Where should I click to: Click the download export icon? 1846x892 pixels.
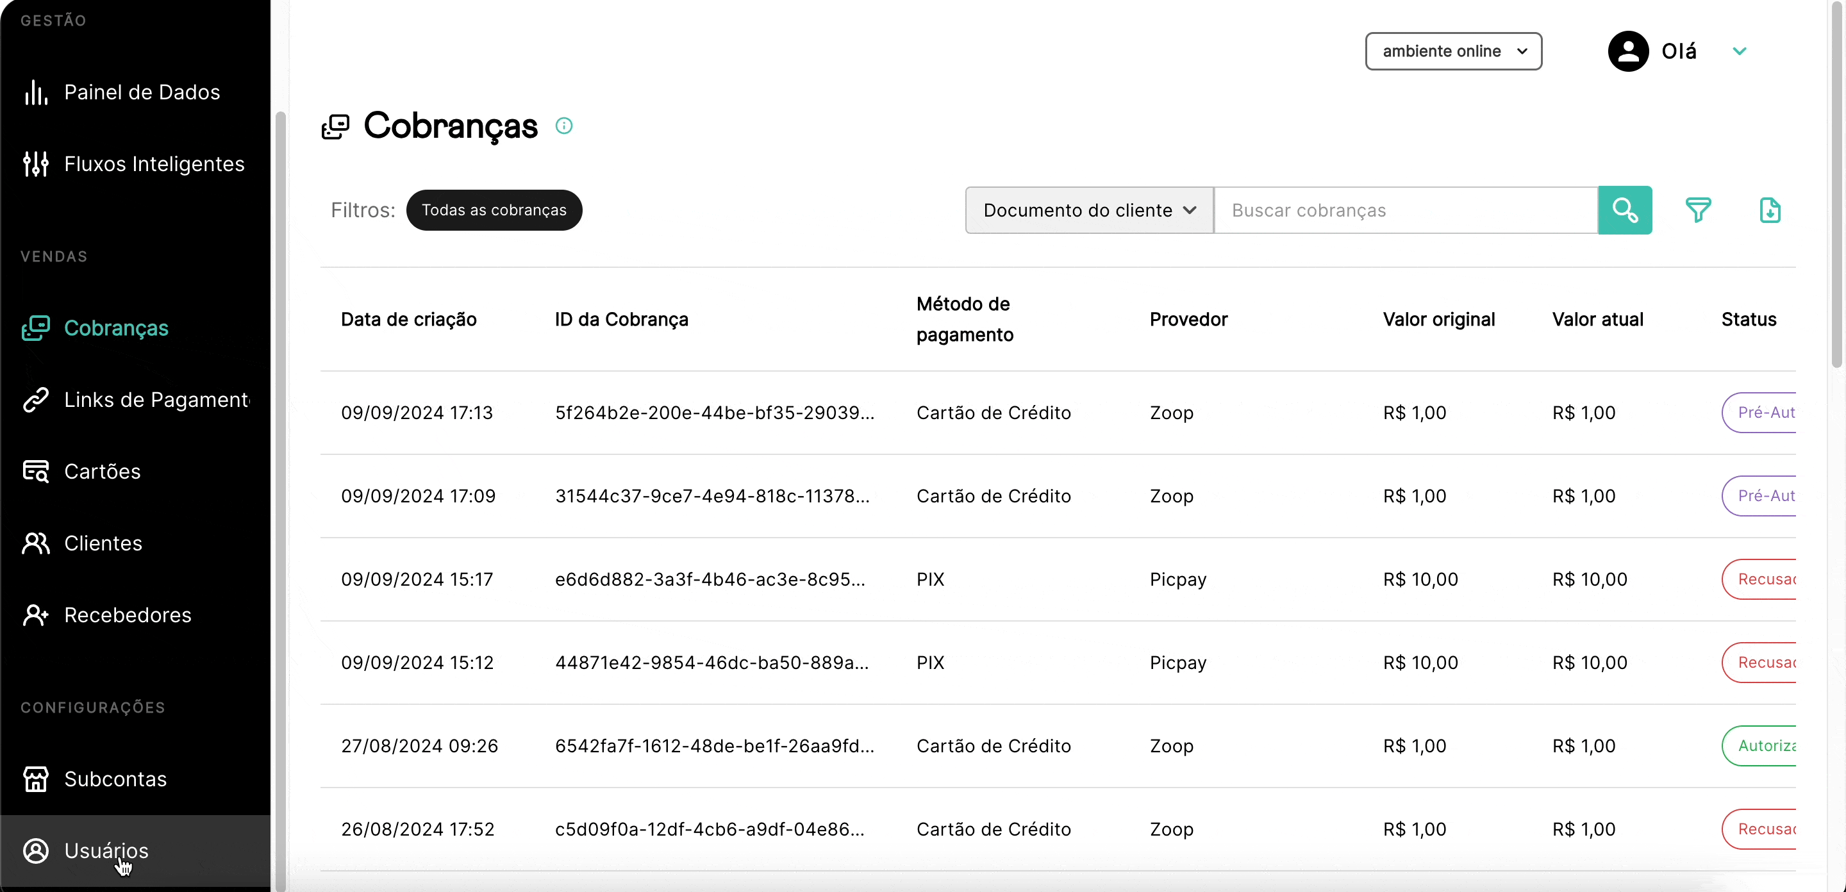[x=1770, y=210]
